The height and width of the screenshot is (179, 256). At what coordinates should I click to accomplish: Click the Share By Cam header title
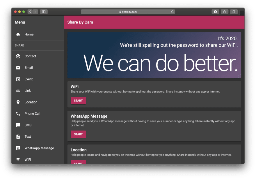coord(80,22)
